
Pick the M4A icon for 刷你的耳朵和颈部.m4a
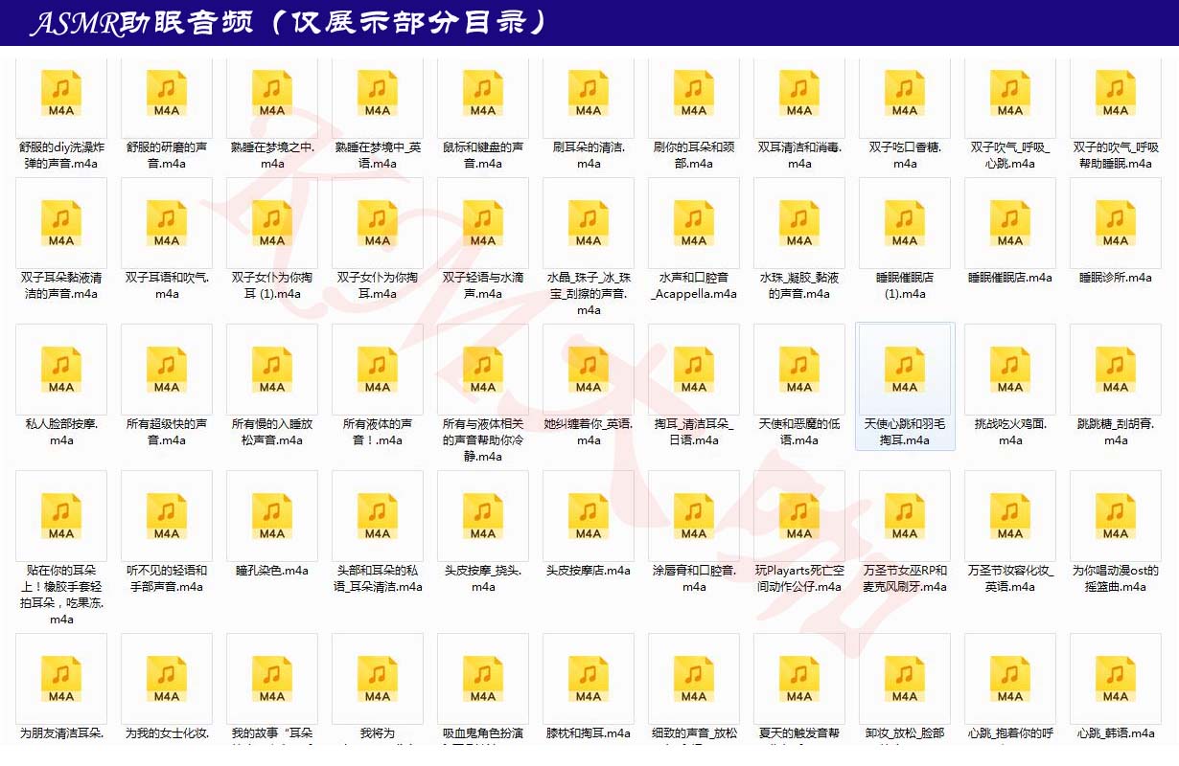694,94
